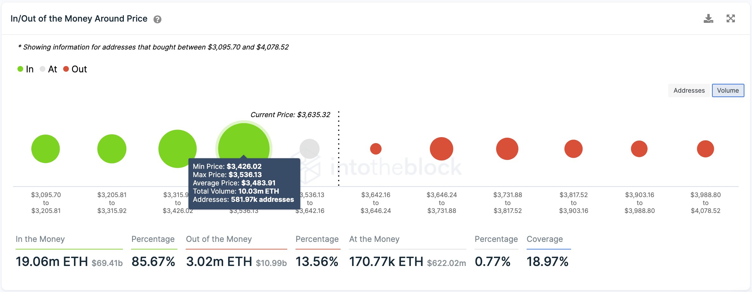The width and height of the screenshot is (752, 292).
Task: Click the download chart icon
Action: pos(708,19)
